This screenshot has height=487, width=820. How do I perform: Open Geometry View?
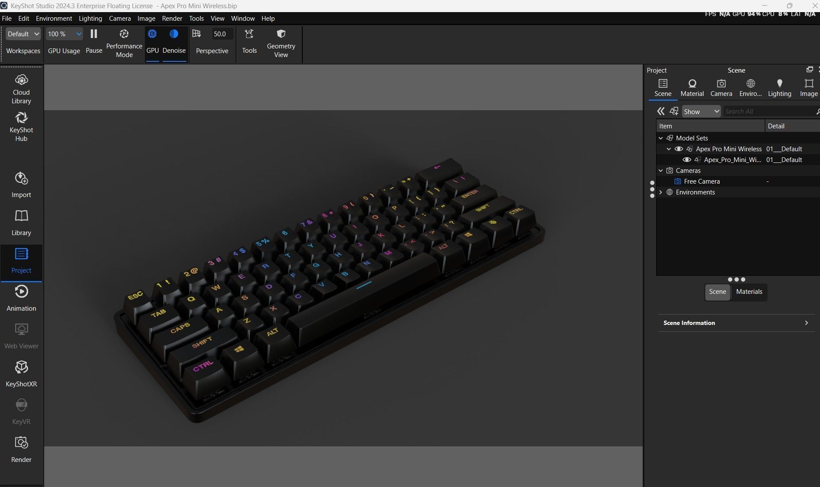point(281,43)
